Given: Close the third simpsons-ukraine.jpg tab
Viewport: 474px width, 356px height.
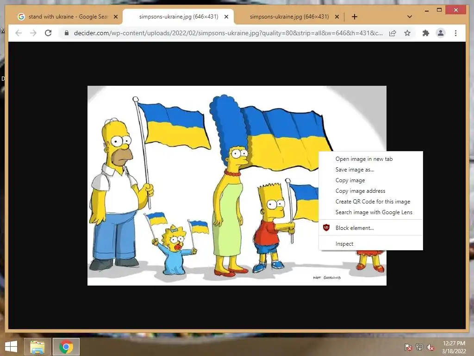Looking at the screenshot, I should pyautogui.click(x=337, y=17).
